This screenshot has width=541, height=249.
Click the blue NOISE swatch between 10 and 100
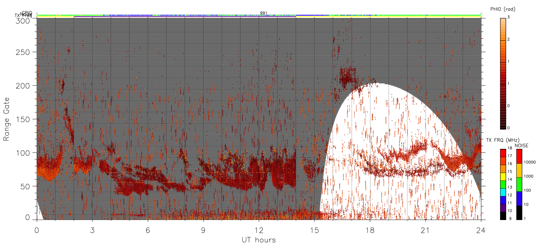[519, 198]
